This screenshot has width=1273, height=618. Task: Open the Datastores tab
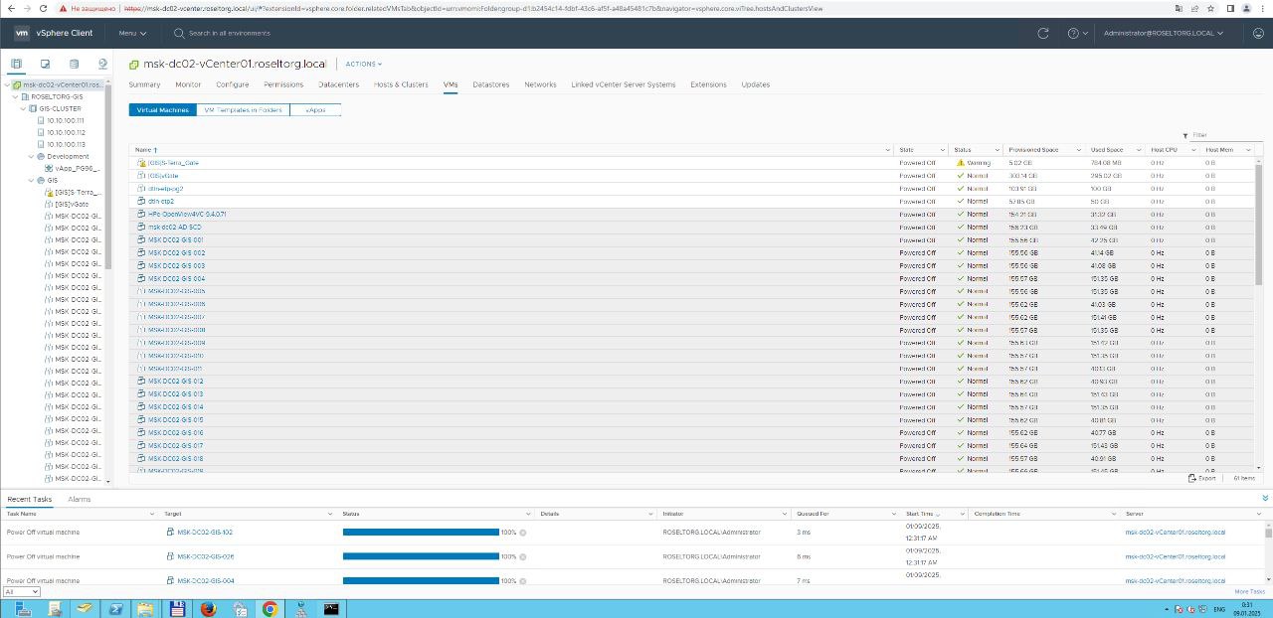(490, 84)
